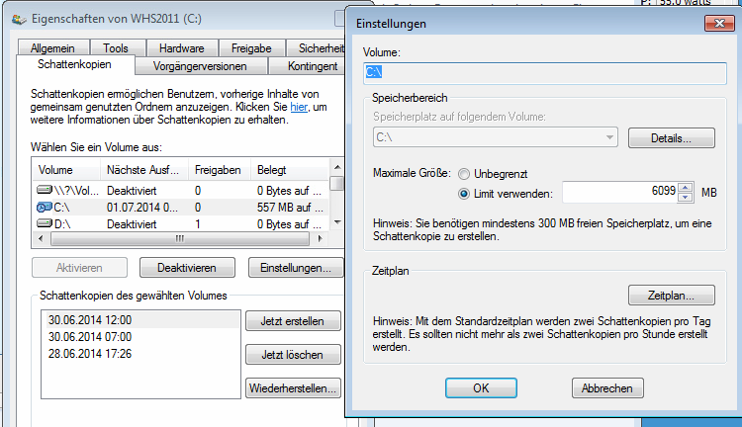Image resolution: width=742 pixels, height=427 pixels.
Task: Click the Volume column header
Action: tap(66, 170)
